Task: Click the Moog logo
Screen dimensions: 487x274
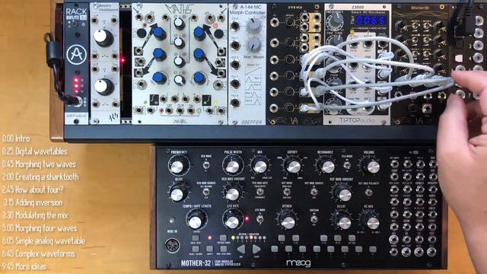Action: (298, 264)
